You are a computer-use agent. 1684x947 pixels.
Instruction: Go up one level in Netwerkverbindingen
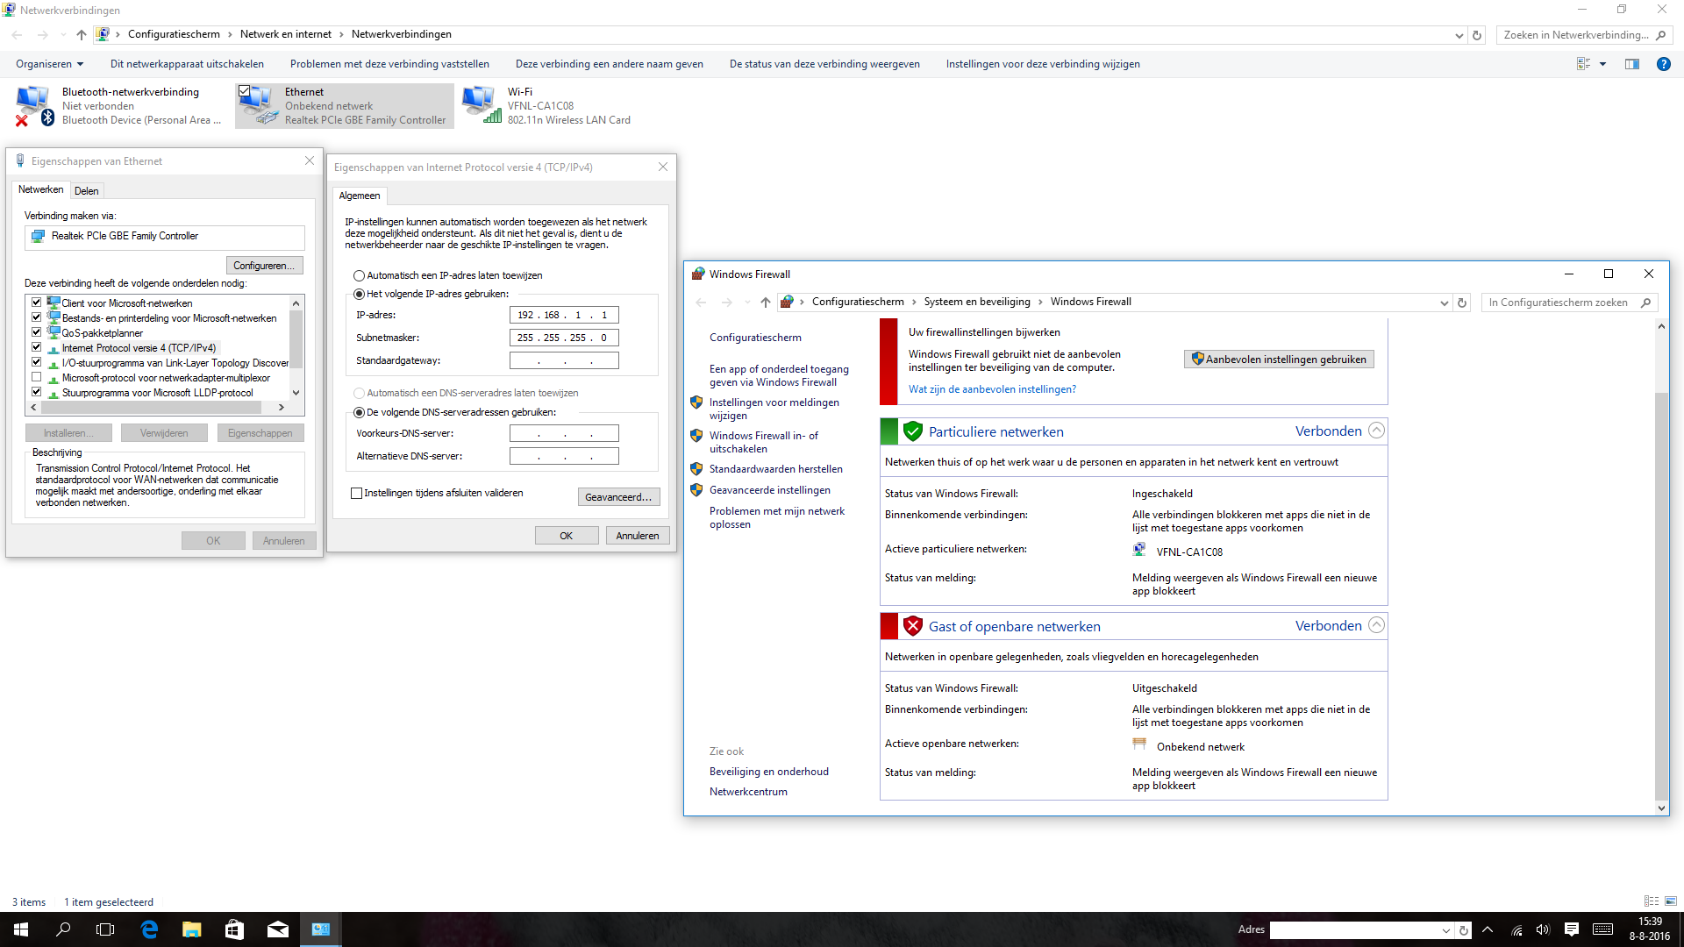tap(82, 35)
